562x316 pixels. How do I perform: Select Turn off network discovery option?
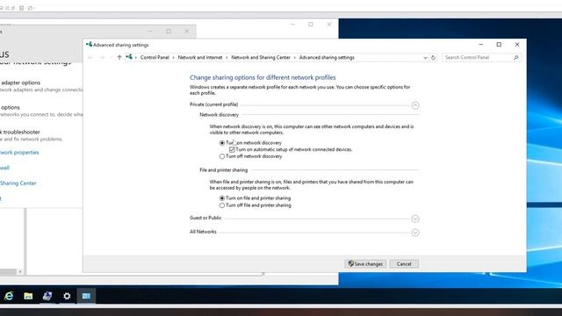222,156
